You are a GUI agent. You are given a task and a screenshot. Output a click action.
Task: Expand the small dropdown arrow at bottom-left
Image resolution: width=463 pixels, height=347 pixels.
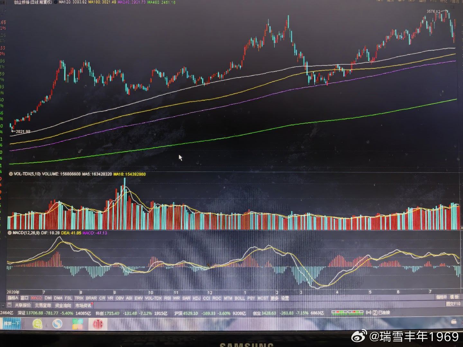[3, 305]
